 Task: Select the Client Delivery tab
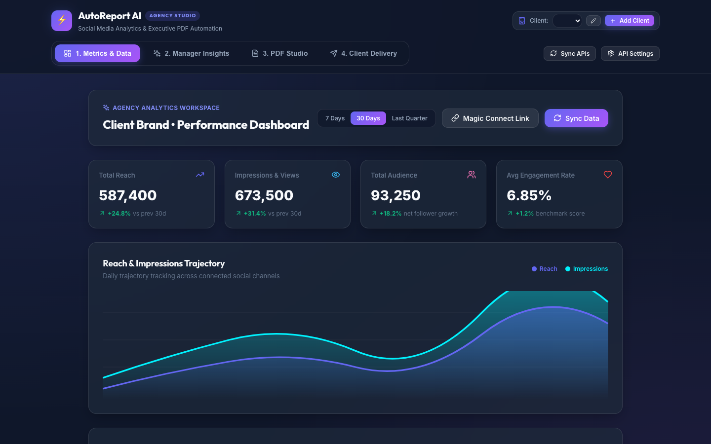coord(363,53)
